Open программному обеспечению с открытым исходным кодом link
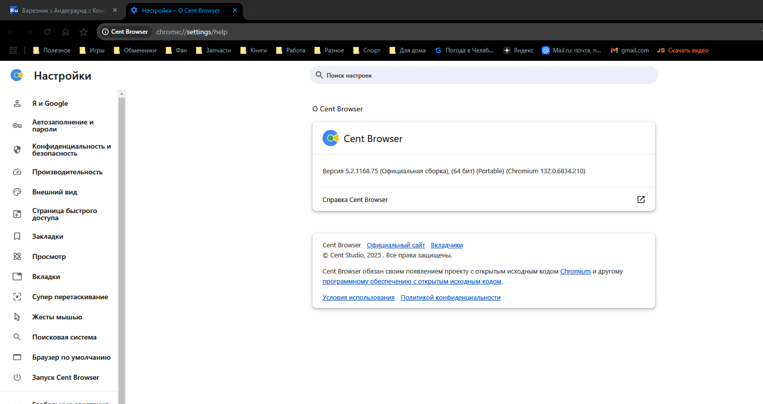The image size is (763, 404). [x=412, y=282]
